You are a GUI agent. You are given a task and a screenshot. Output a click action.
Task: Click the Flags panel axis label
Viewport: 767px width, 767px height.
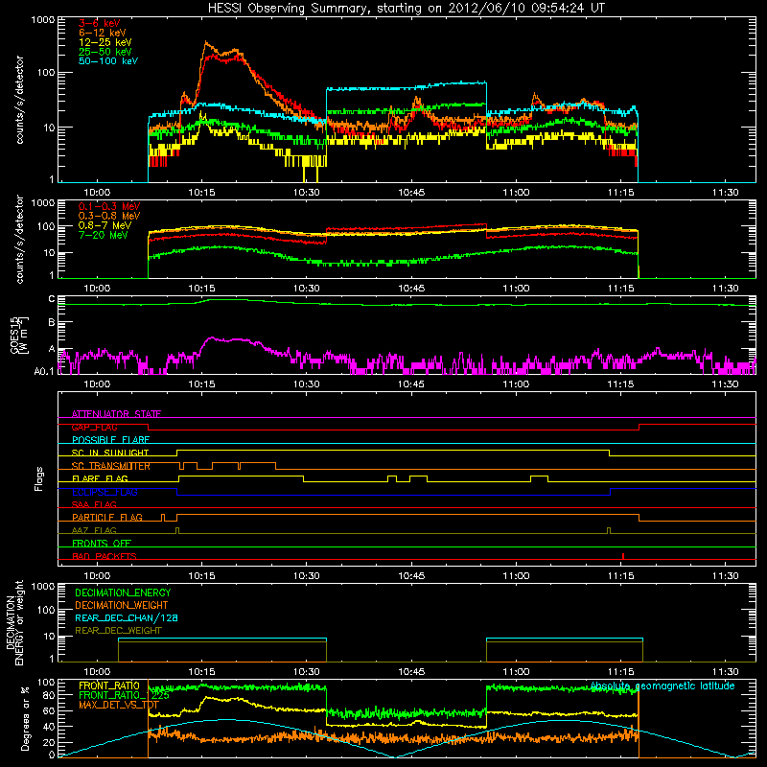coord(39,478)
